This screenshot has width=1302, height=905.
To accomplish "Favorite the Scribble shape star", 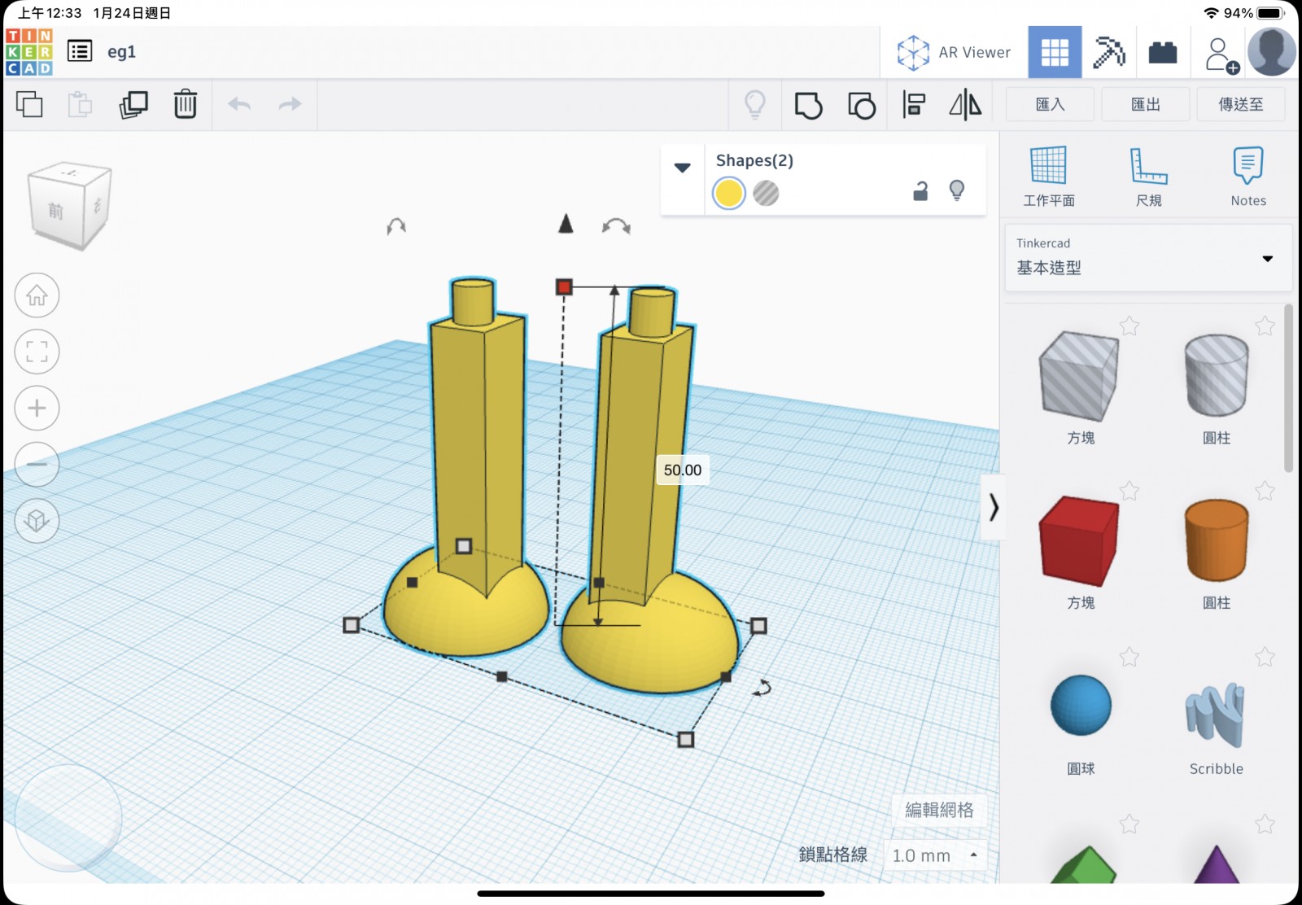I will (1265, 657).
